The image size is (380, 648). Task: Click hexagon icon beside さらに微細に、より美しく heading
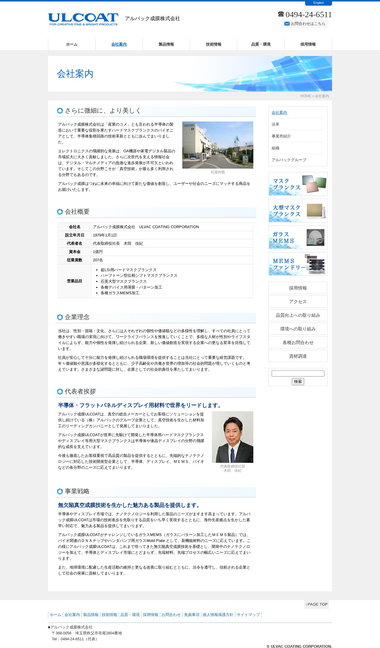[60, 111]
